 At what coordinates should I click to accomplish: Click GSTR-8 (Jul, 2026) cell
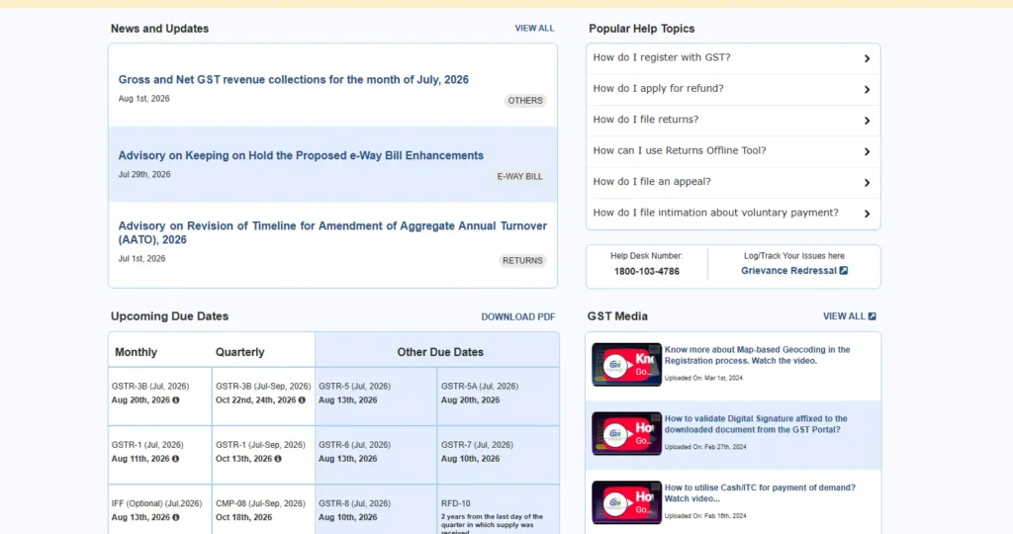click(x=376, y=509)
